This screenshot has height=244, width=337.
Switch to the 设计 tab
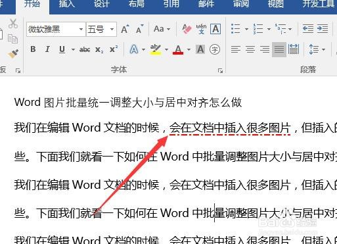point(101,4)
